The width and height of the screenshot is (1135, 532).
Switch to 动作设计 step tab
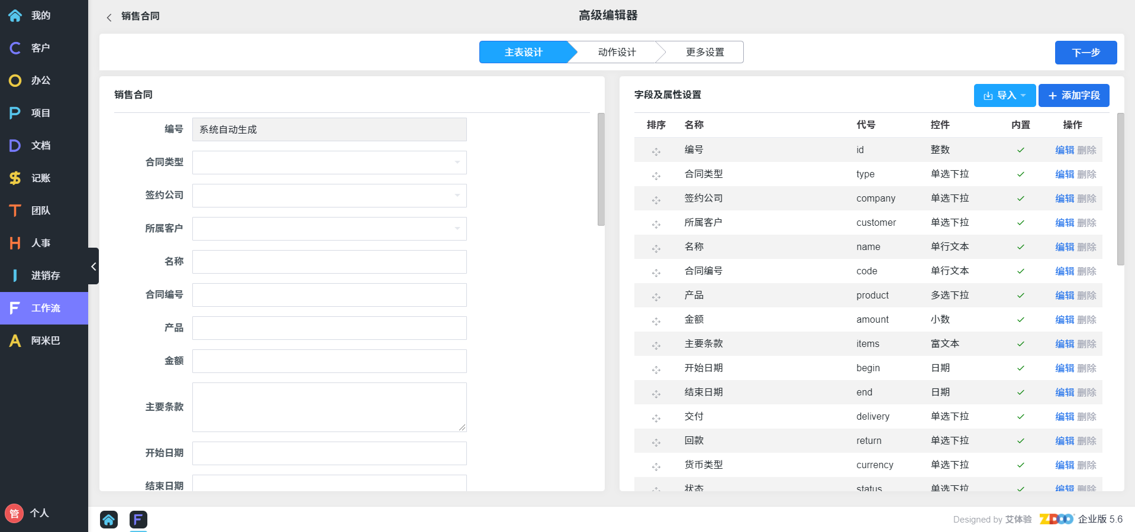[616, 52]
